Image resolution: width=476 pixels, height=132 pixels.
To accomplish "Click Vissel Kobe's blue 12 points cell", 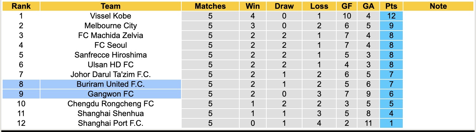I will [391, 16].
